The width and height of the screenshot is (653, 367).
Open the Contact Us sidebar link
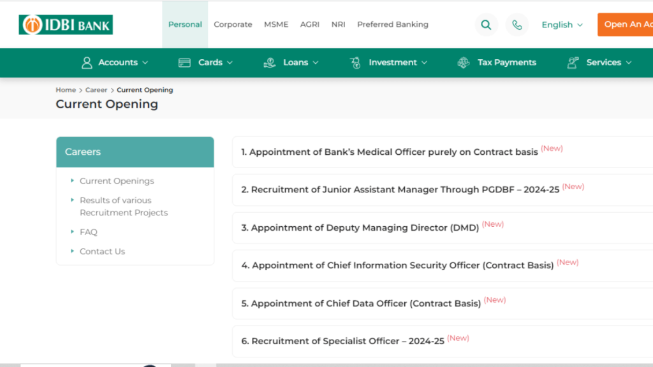(x=102, y=251)
